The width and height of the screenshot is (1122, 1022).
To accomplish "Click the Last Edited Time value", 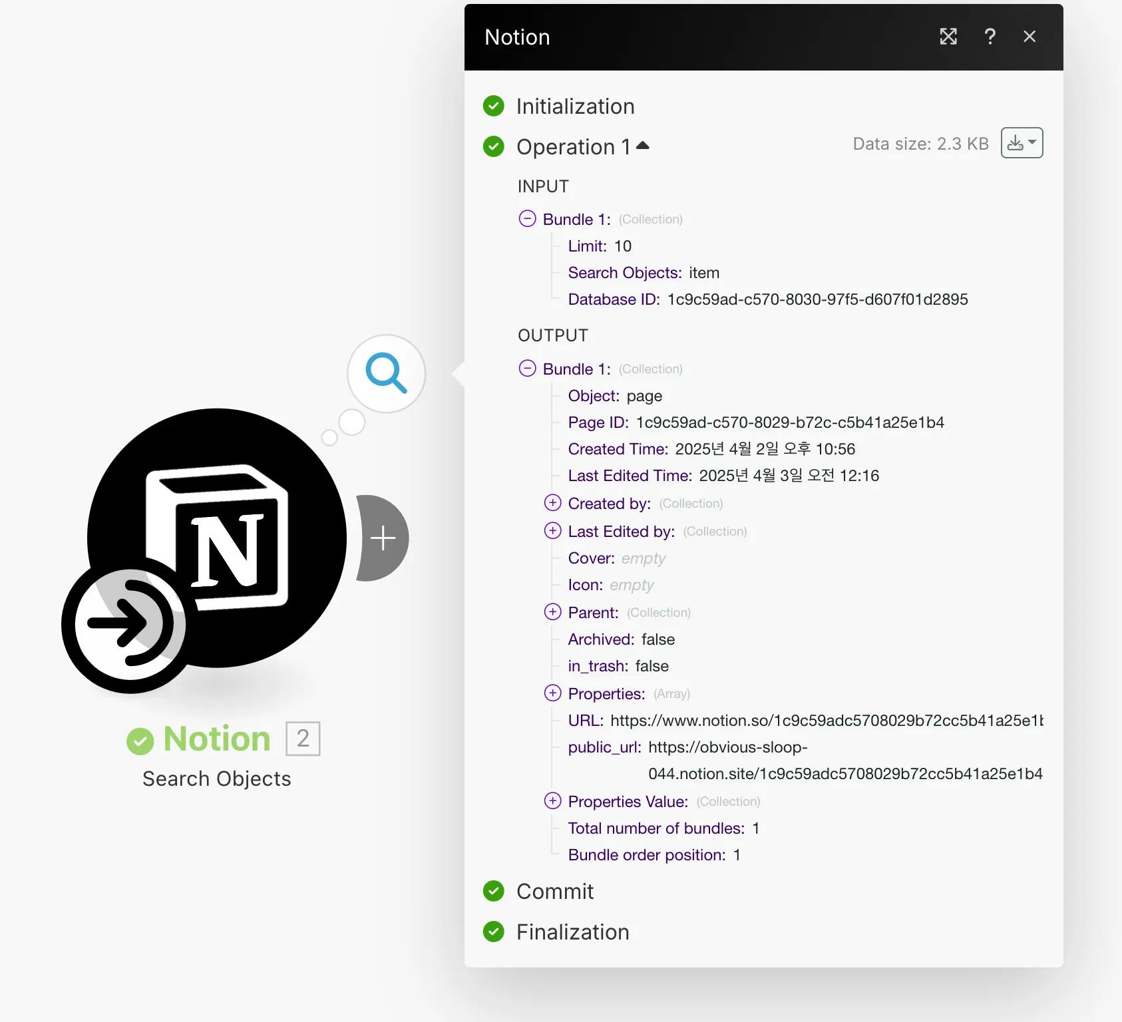I will tap(789, 476).
